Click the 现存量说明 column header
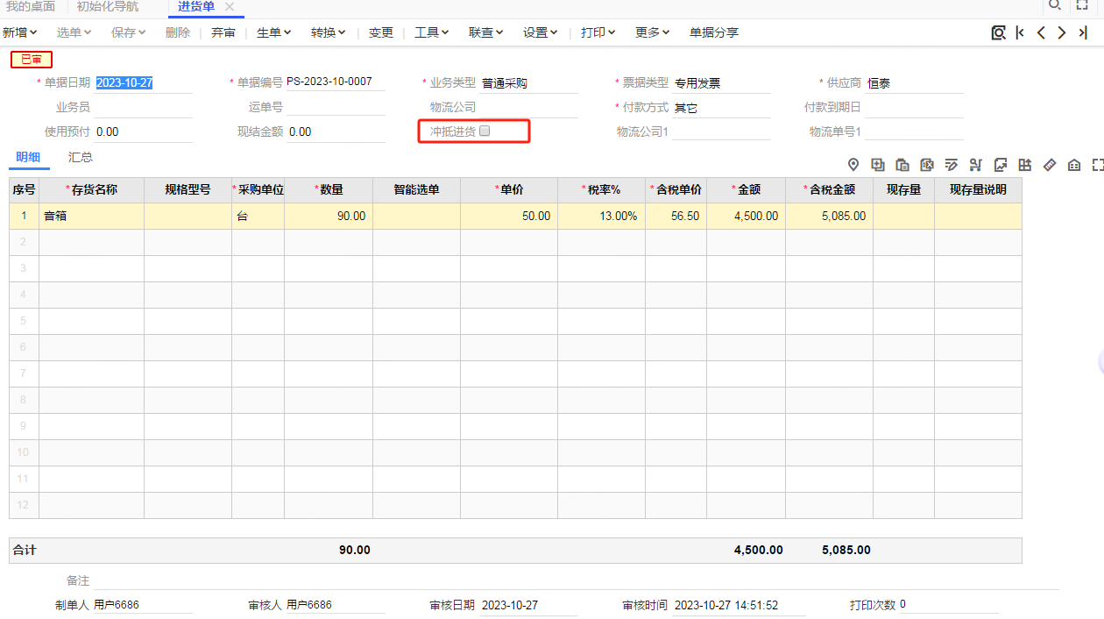 978,190
